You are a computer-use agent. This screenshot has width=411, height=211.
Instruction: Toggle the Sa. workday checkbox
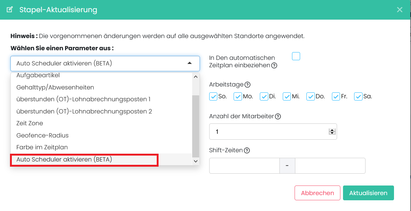358,96
